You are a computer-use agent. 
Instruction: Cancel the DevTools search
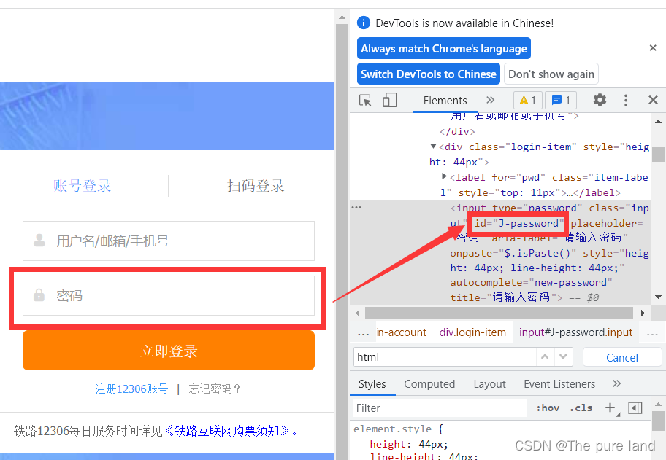(x=622, y=357)
